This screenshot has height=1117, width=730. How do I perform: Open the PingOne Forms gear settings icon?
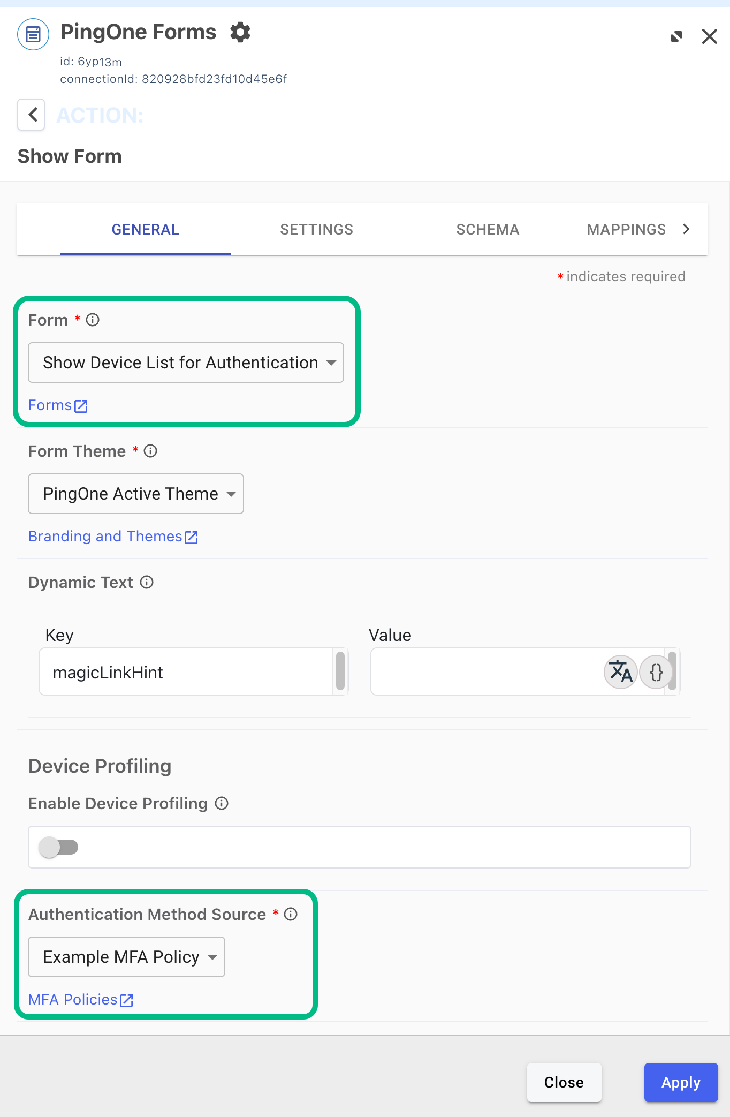click(240, 32)
